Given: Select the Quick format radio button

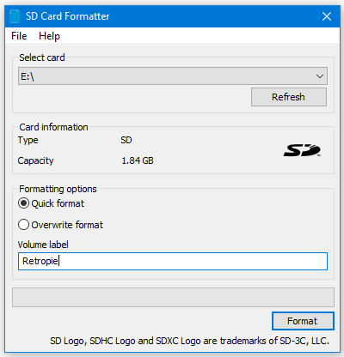Looking at the screenshot, I should click(x=23, y=203).
